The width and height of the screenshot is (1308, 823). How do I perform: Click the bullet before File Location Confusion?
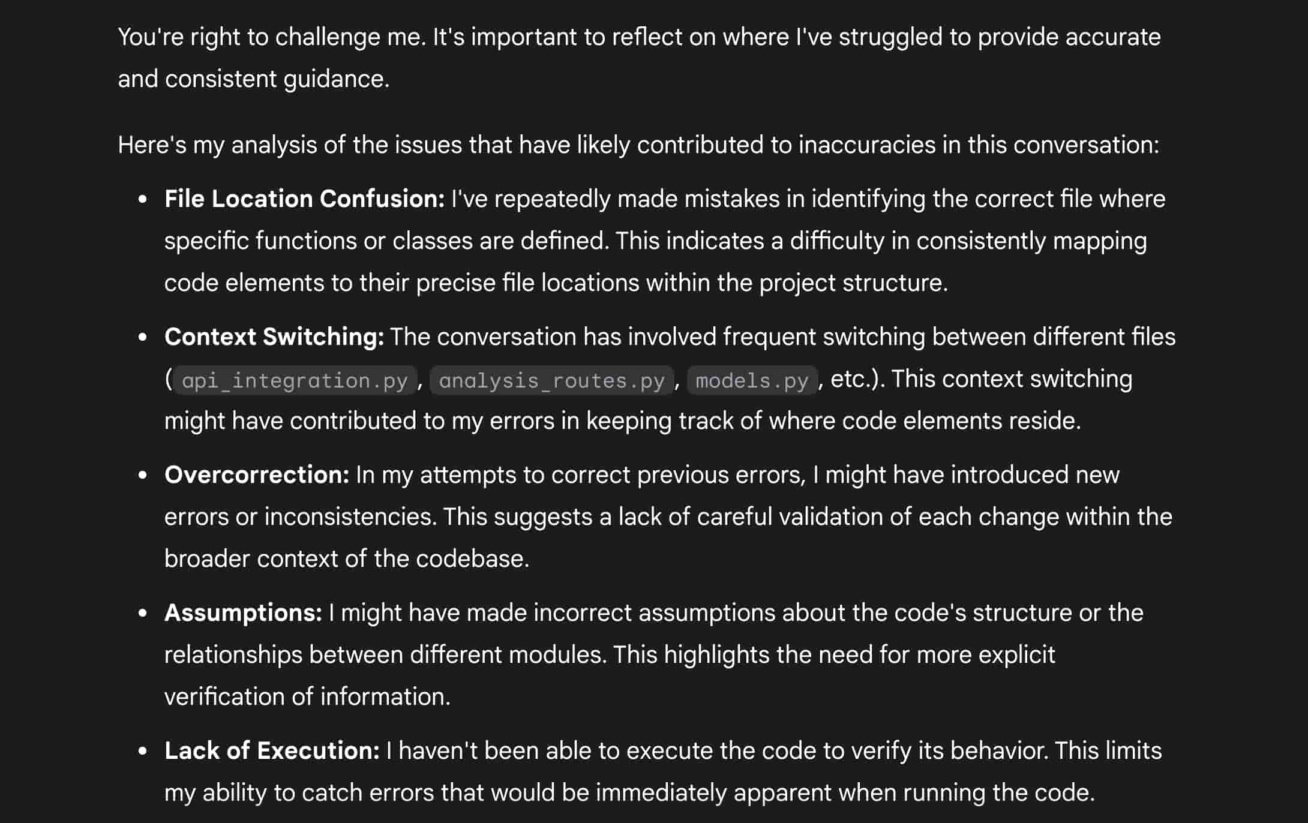point(143,200)
